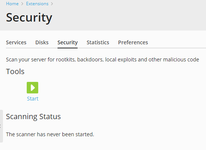Click the Scanning Status heading
This screenshot has width=206, height=150.
(x=33, y=117)
